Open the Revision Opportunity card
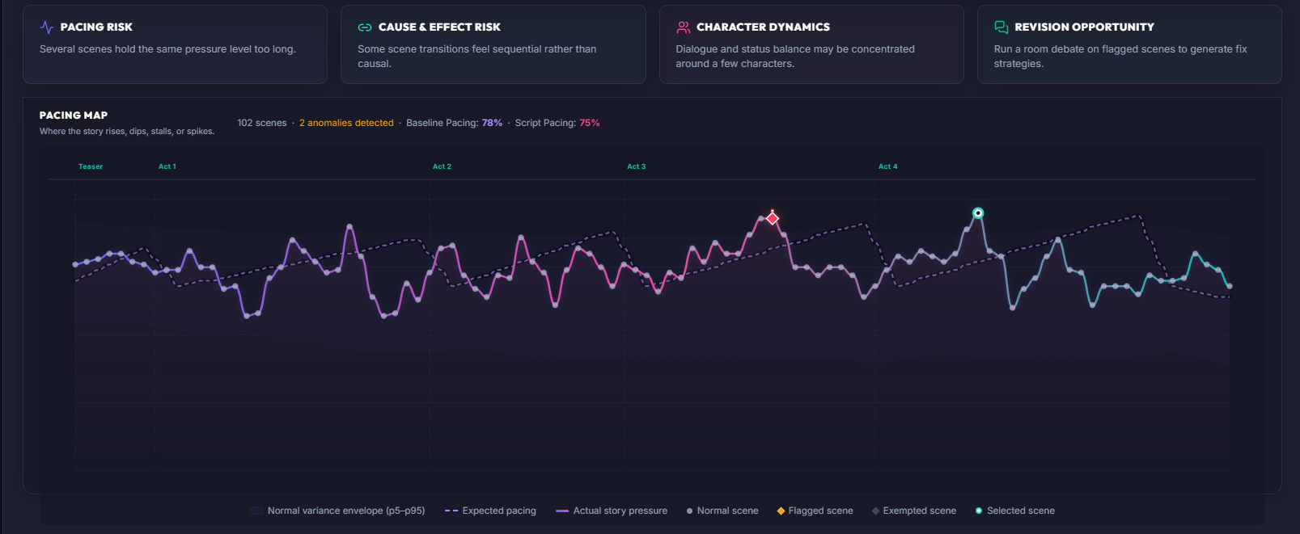The image size is (1300, 534). coord(1129,44)
